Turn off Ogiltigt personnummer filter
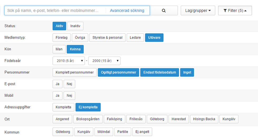Image resolution: width=258 pixels, height=138 pixels. [x=118, y=72]
